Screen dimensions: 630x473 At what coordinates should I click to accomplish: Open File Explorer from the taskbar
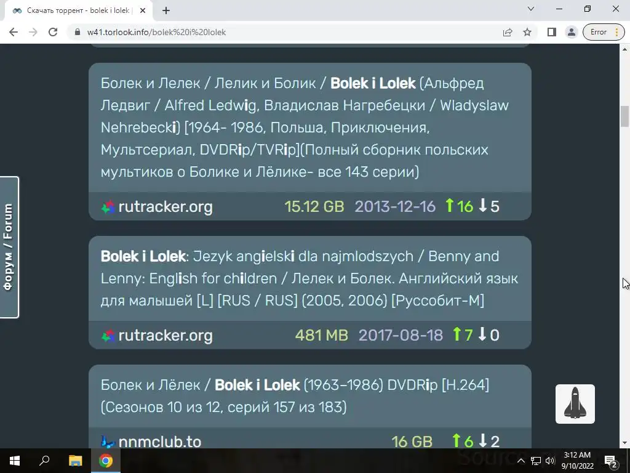pos(75,461)
